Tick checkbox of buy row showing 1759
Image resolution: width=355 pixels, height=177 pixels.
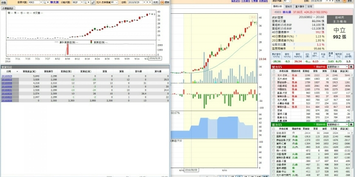click(x=274, y=82)
